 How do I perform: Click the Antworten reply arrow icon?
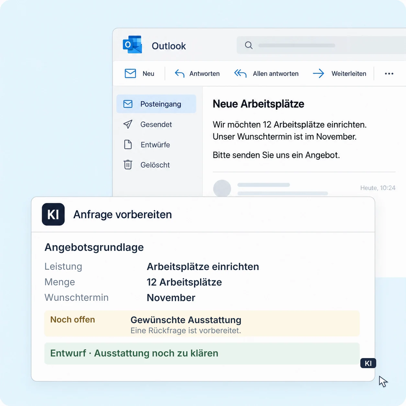(180, 73)
